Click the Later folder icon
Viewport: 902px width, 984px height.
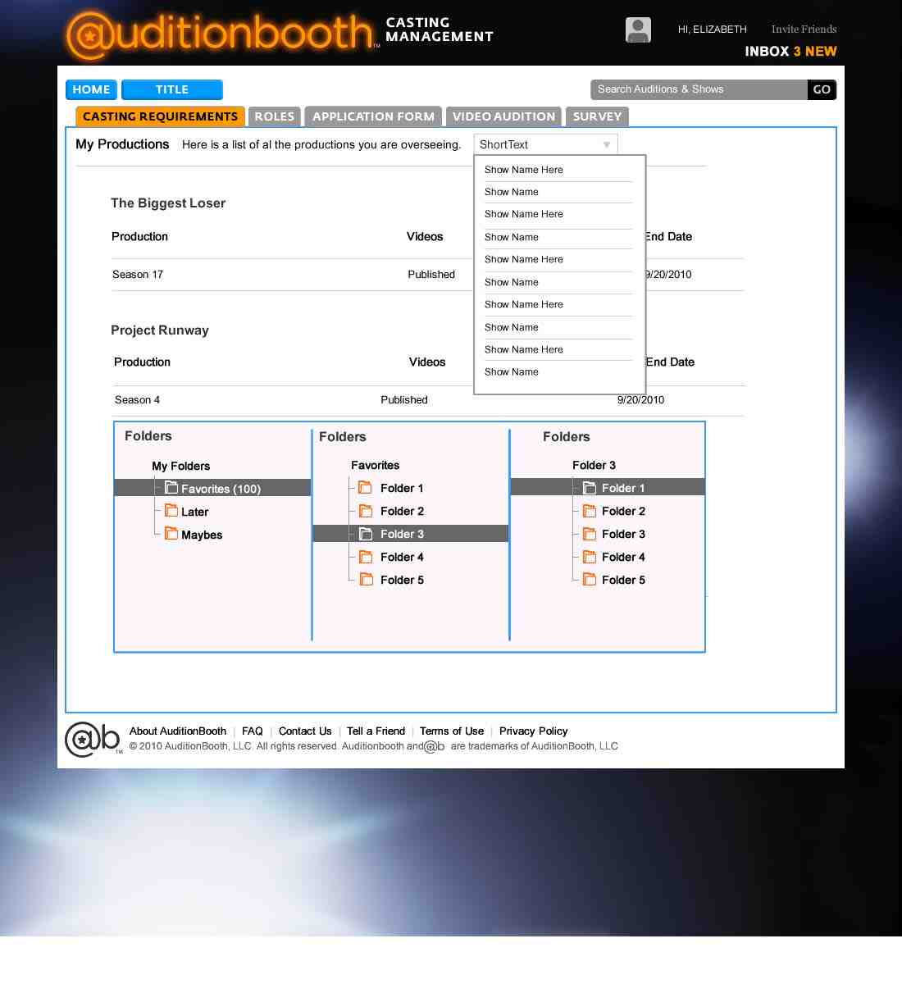click(x=171, y=510)
